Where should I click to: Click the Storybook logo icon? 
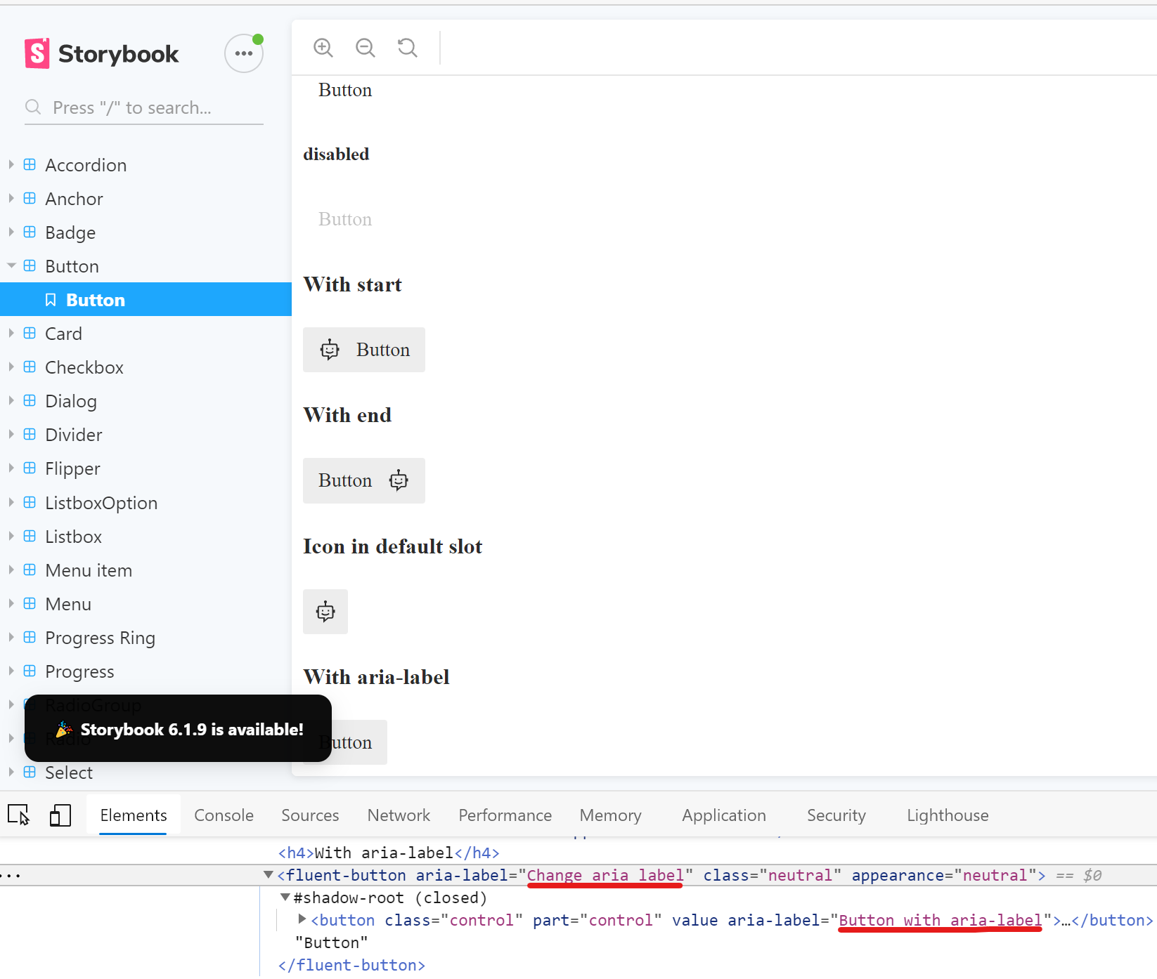pyautogui.click(x=37, y=53)
